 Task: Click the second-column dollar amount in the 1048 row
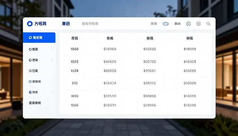click(x=110, y=49)
